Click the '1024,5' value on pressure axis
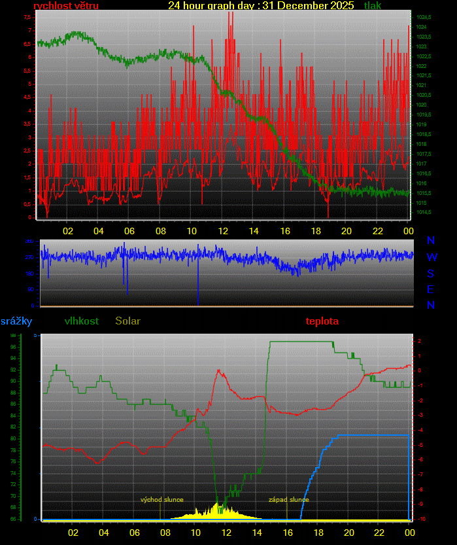457x545 pixels. pyautogui.click(x=424, y=17)
